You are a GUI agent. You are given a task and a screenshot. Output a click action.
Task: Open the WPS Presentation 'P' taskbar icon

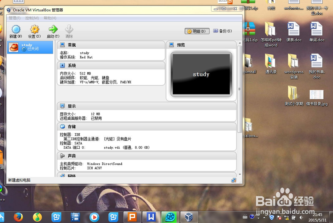point(132,217)
